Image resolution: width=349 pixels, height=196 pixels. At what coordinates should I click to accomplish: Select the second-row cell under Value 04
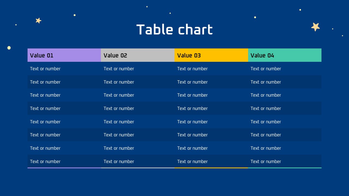(285, 82)
